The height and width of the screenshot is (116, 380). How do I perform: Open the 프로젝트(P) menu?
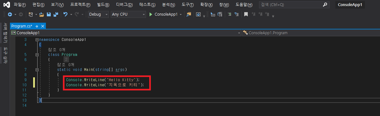80,4
